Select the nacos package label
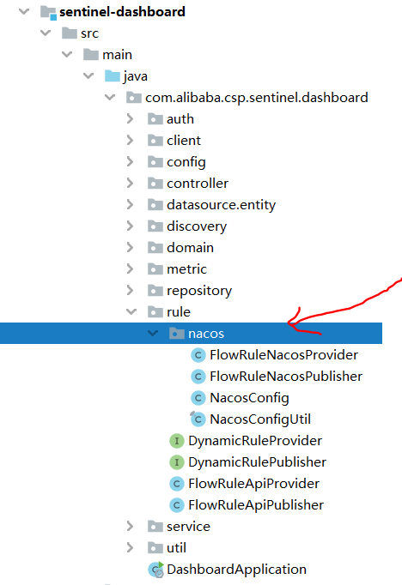The image size is (402, 585). [206, 334]
